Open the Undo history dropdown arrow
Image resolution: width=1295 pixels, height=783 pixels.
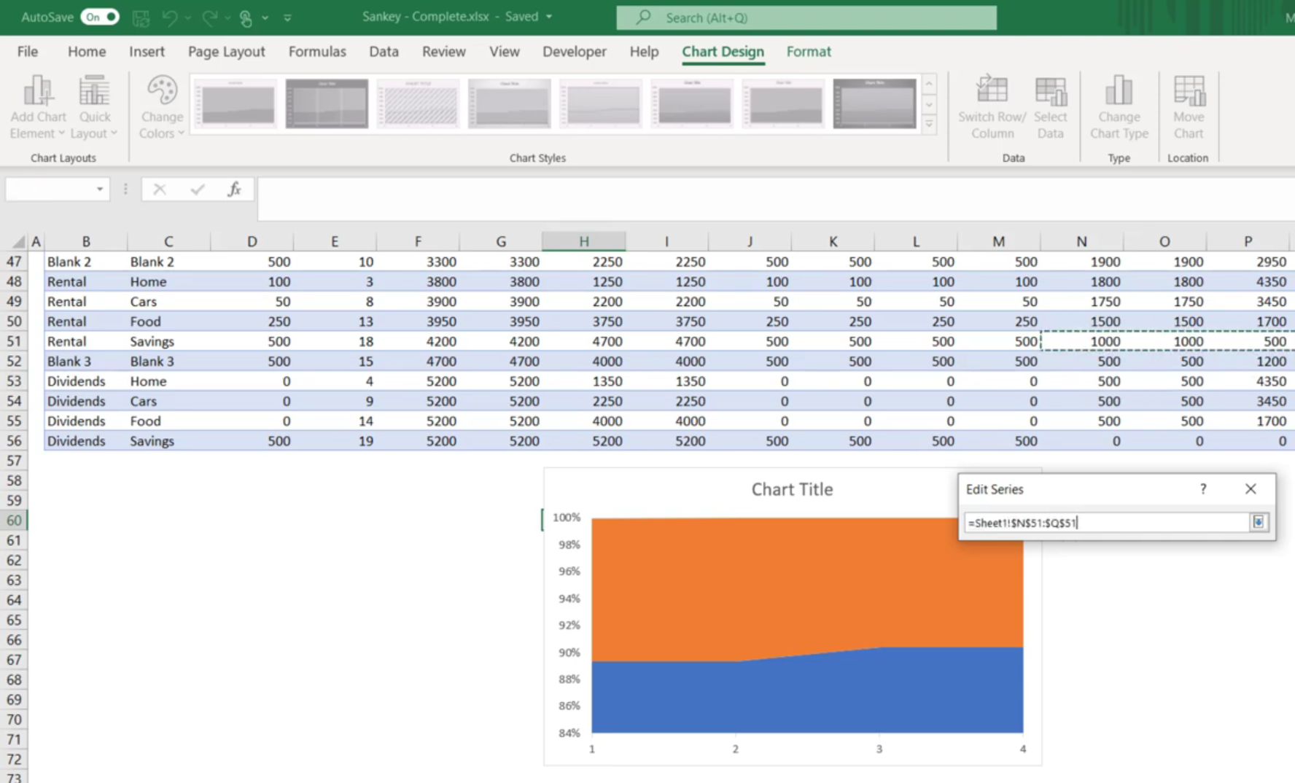(x=188, y=17)
